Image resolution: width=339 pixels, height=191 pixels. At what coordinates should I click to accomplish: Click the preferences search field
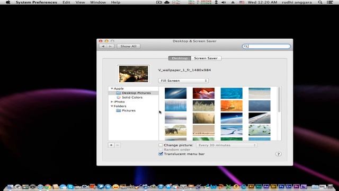tap(266, 46)
